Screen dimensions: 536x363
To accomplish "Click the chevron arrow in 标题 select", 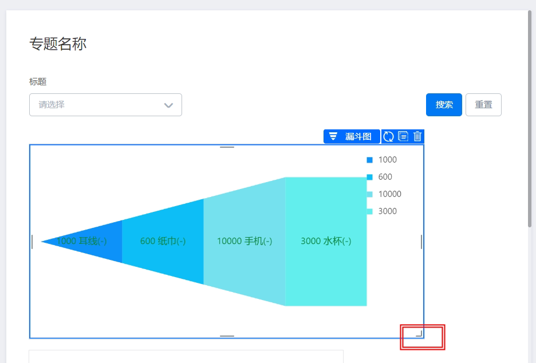I will click(168, 105).
